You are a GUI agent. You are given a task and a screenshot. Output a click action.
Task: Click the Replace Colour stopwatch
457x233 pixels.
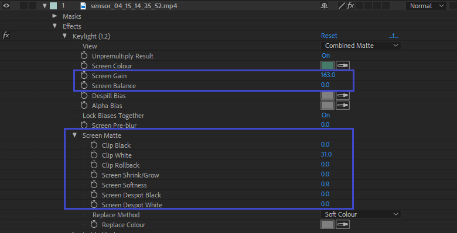94,225
